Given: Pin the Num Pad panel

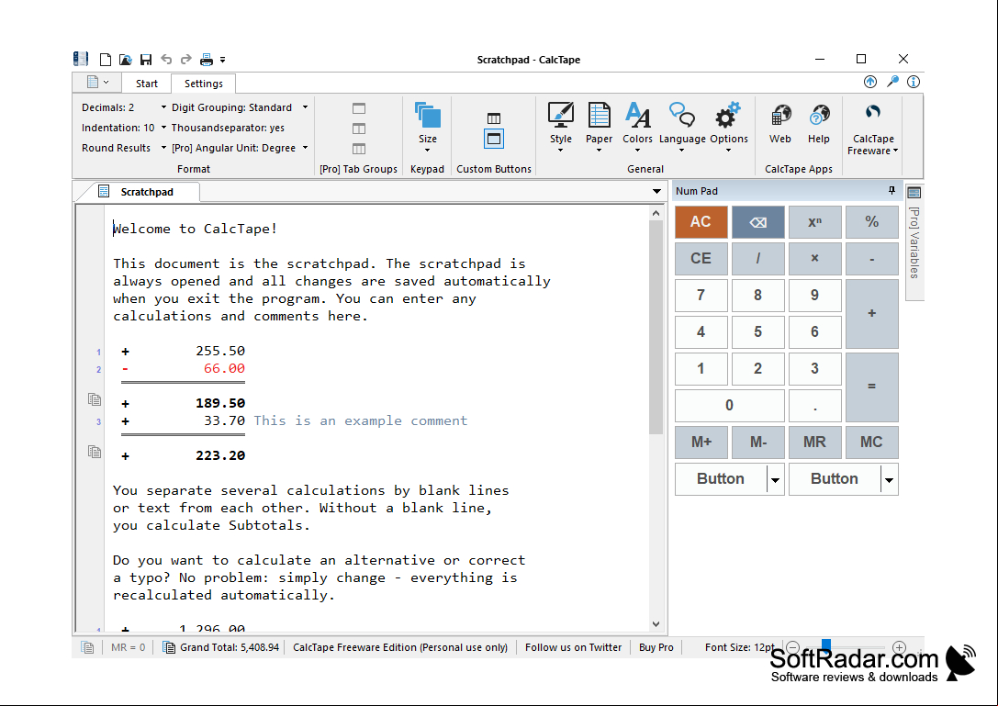Looking at the screenshot, I should [891, 190].
